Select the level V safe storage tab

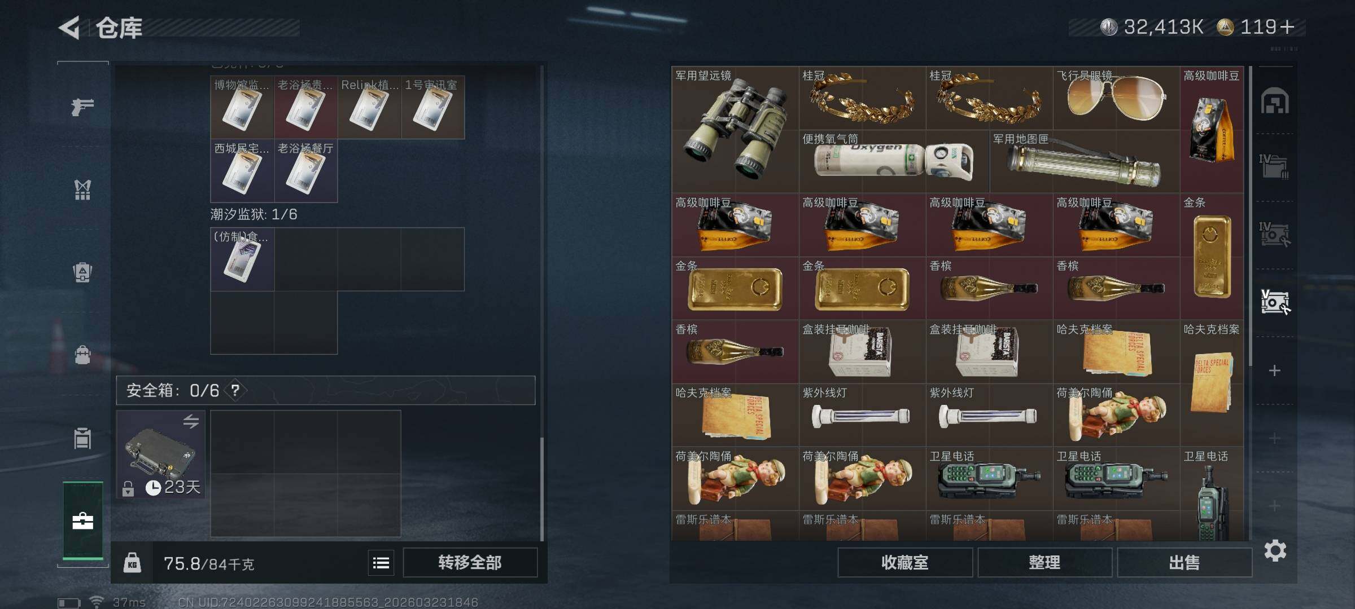[x=1275, y=302]
